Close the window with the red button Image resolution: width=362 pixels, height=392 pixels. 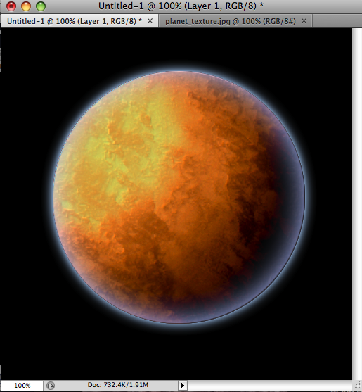point(11,6)
